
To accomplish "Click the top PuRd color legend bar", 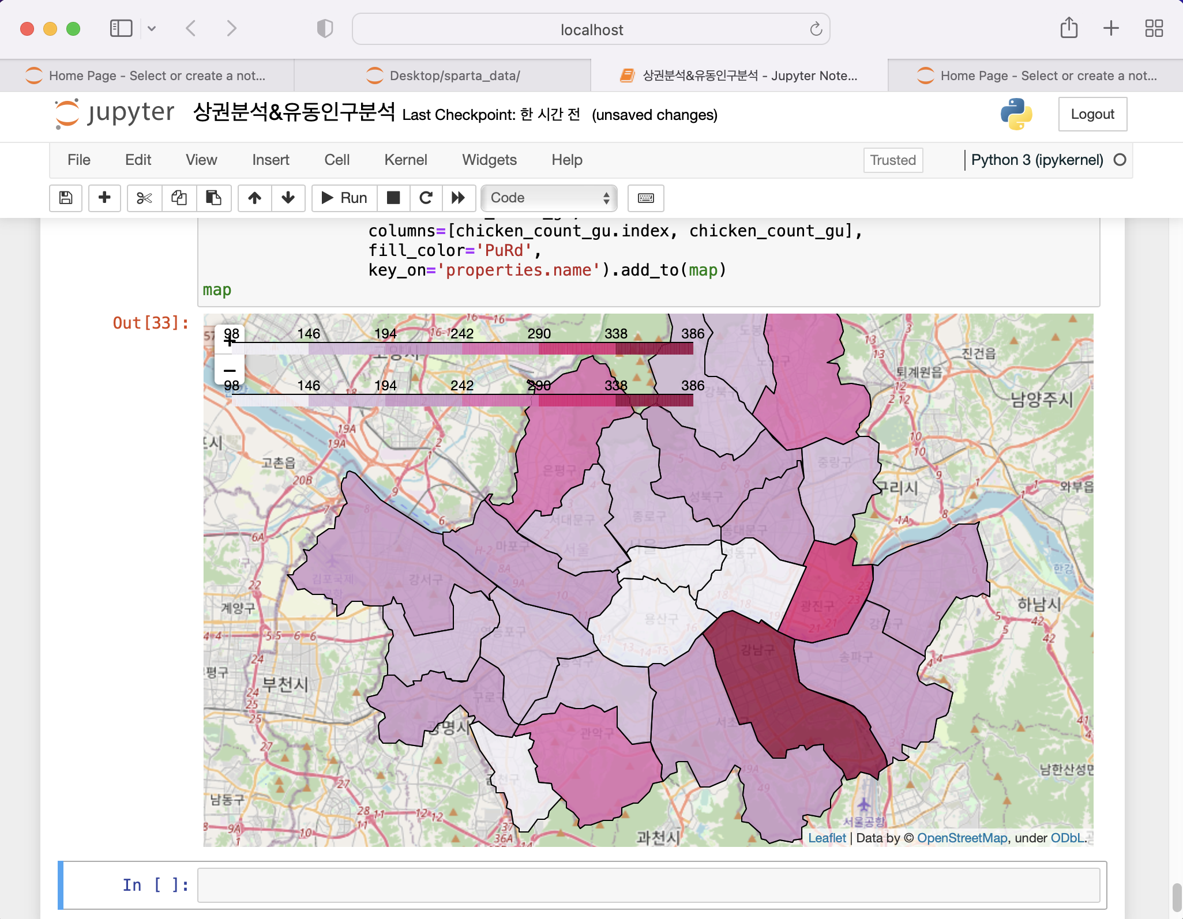I will pyautogui.click(x=461, y=348).
